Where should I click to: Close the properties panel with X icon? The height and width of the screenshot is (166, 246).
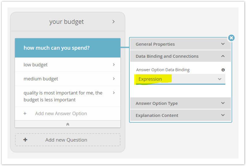pyautogui.click(x=231, y=38)
